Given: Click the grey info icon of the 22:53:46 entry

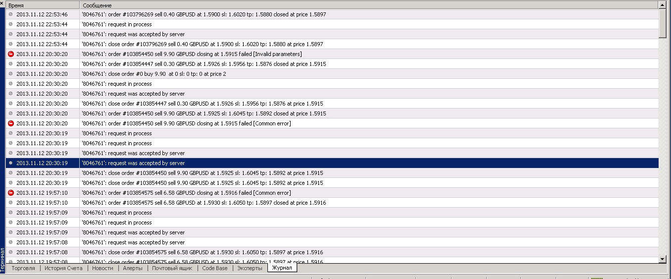Looking at the screenshot, I should [x=11, y=14].
